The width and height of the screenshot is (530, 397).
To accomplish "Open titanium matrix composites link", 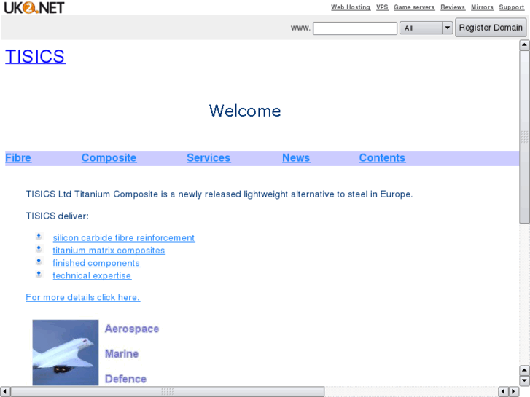I will [109, 251].
